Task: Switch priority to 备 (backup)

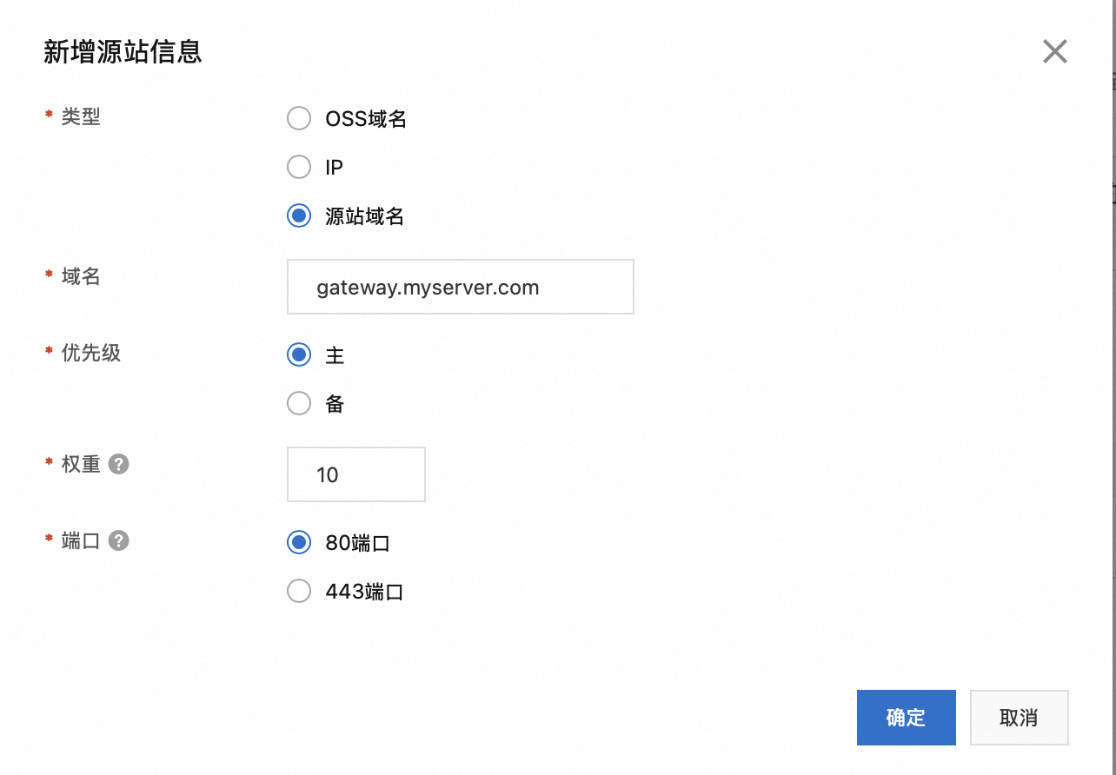Action: (x=298, y=403)
